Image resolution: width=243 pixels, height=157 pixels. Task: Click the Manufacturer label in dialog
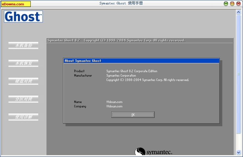(x=83, y=76)
